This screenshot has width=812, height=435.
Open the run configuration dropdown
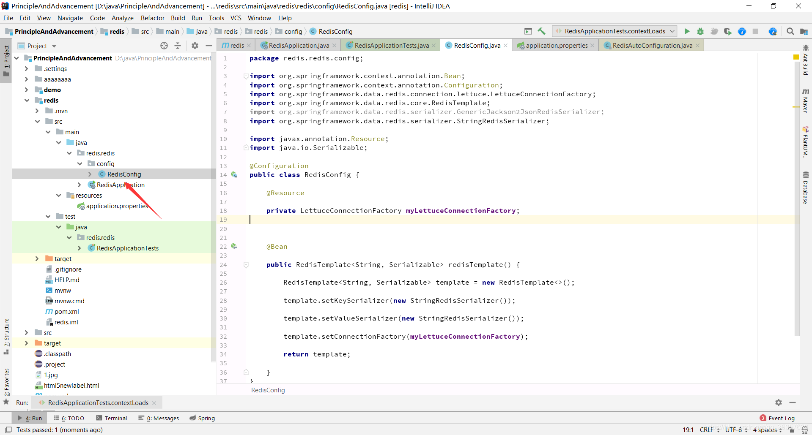tap(614, 31)
